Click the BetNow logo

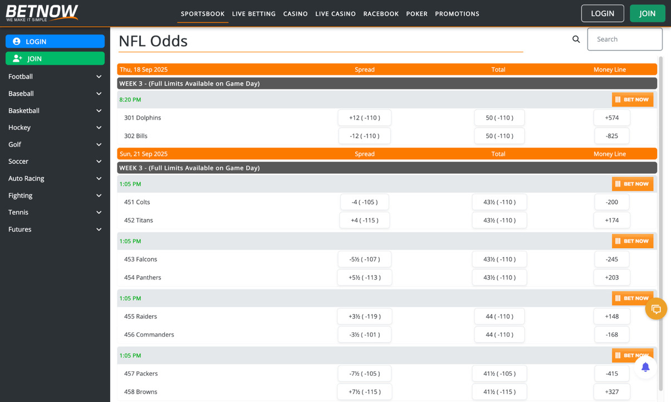point(42,13)
